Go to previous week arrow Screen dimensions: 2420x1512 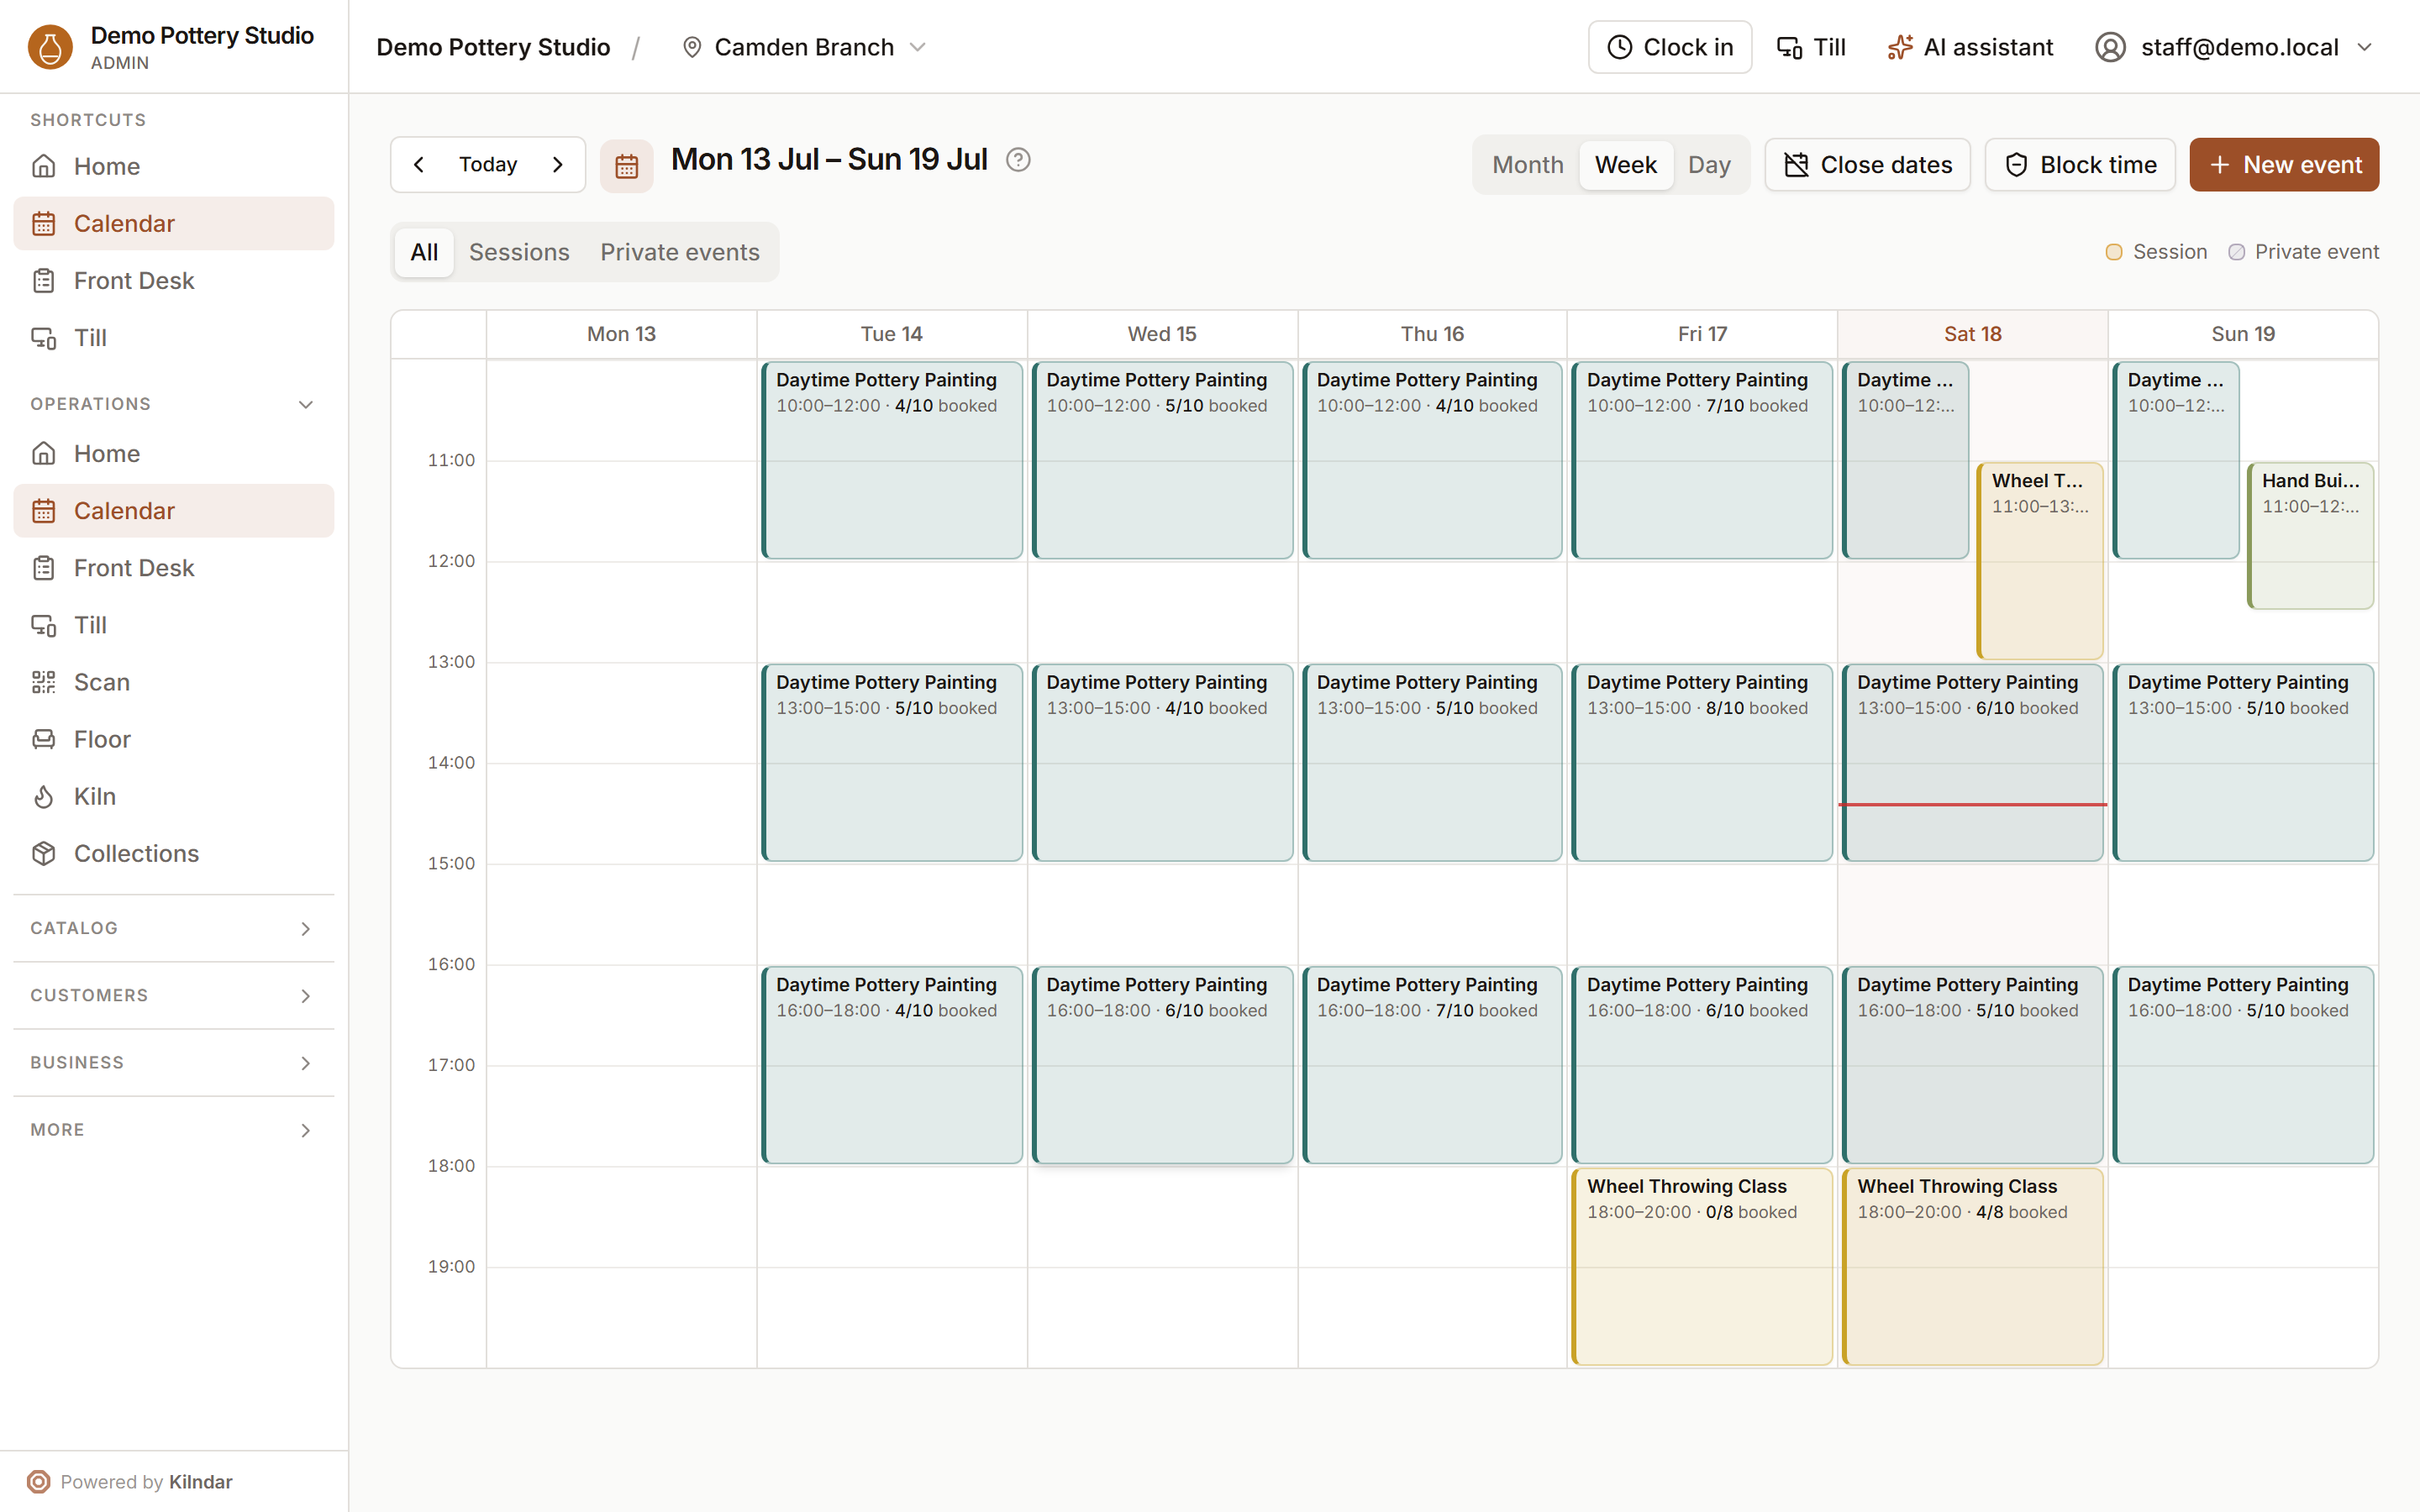coord(419,165)
